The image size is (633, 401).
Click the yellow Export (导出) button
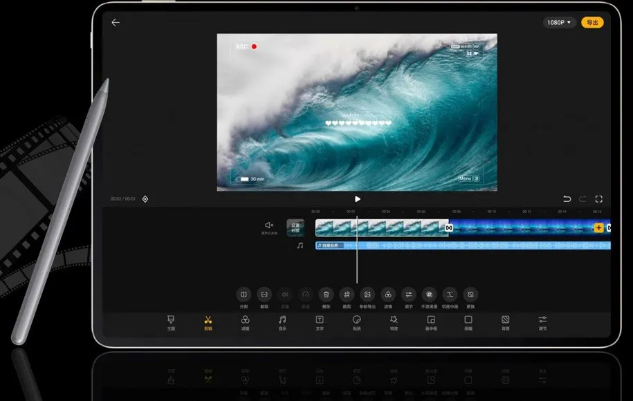592,23
